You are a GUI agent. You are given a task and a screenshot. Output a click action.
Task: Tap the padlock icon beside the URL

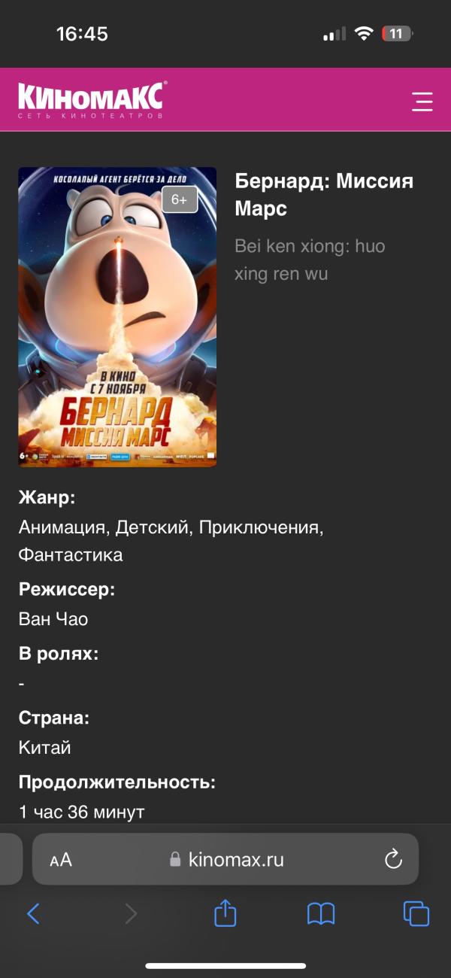[175, 859]
